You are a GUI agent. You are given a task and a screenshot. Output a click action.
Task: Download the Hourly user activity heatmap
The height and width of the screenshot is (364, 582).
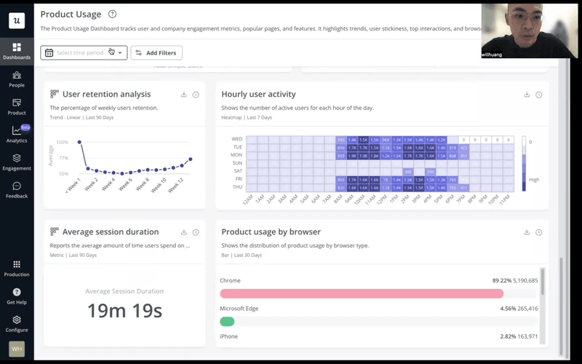(x=527, y=95)
